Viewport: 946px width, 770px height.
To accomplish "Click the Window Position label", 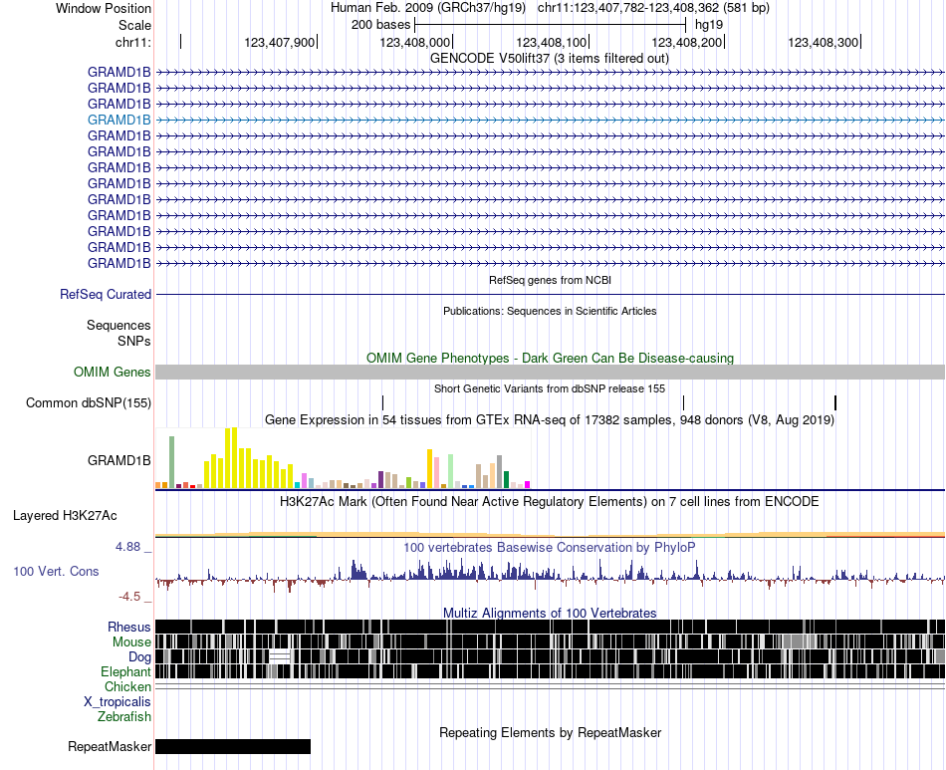I will click(x=104, y=9).
